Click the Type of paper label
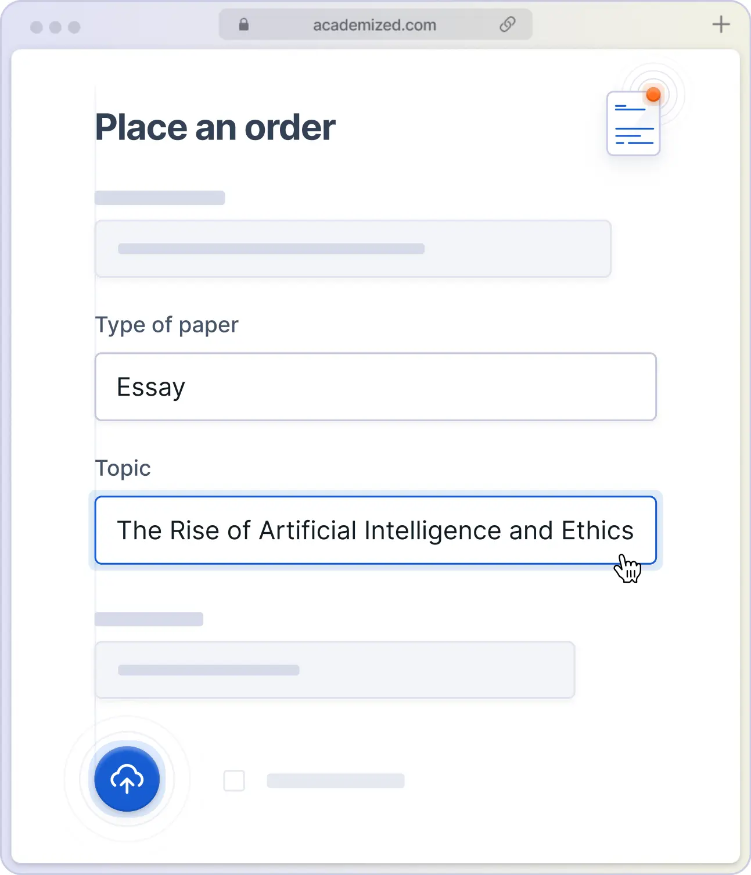The height and width of the screenshot is (875, 751). (x=167, y=325)
